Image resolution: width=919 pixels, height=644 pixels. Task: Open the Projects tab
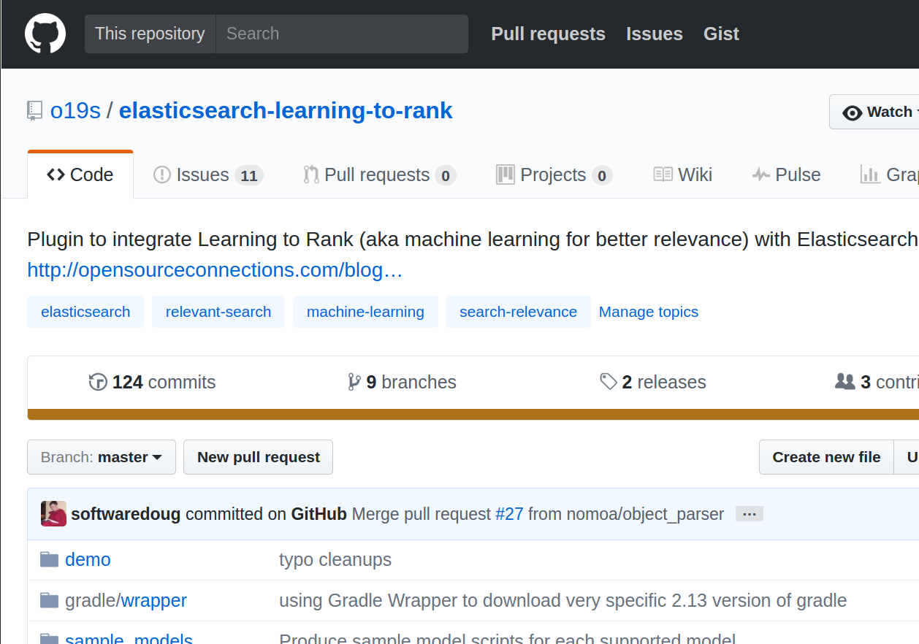554,175
